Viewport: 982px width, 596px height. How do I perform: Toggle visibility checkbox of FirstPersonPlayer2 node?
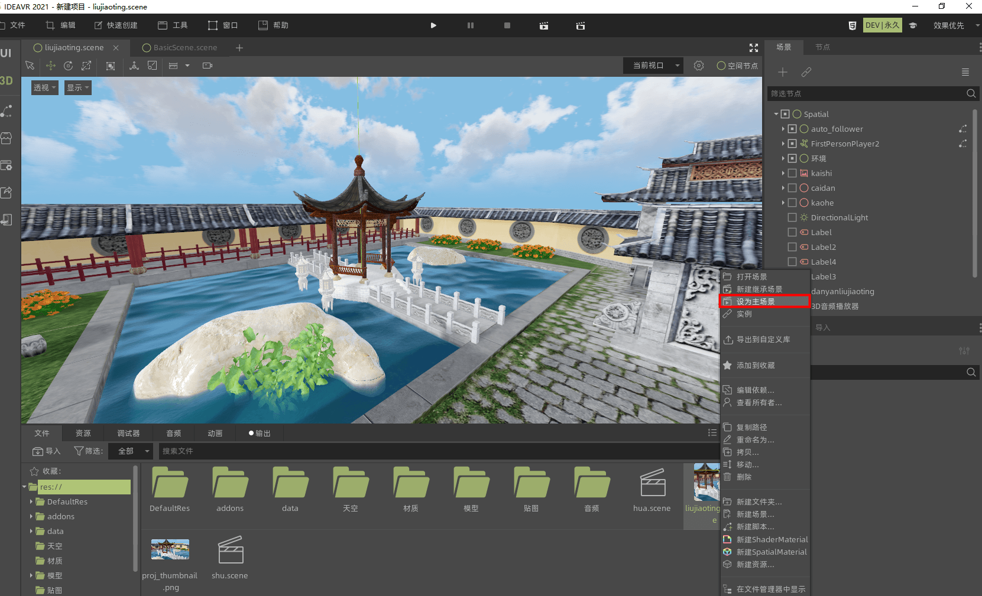[792, 144]
